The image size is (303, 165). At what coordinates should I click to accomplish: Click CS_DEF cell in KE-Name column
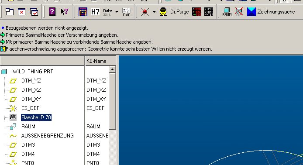coord(96,108)
